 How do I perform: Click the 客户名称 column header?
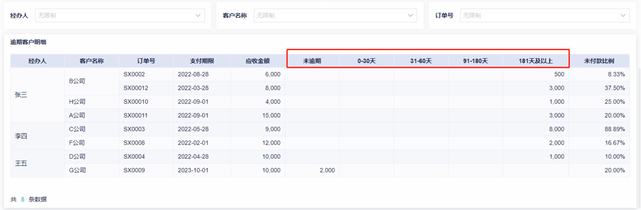(x=91, y=61)
